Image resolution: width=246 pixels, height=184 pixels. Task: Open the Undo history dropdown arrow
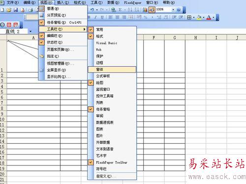tap(97, 10)
